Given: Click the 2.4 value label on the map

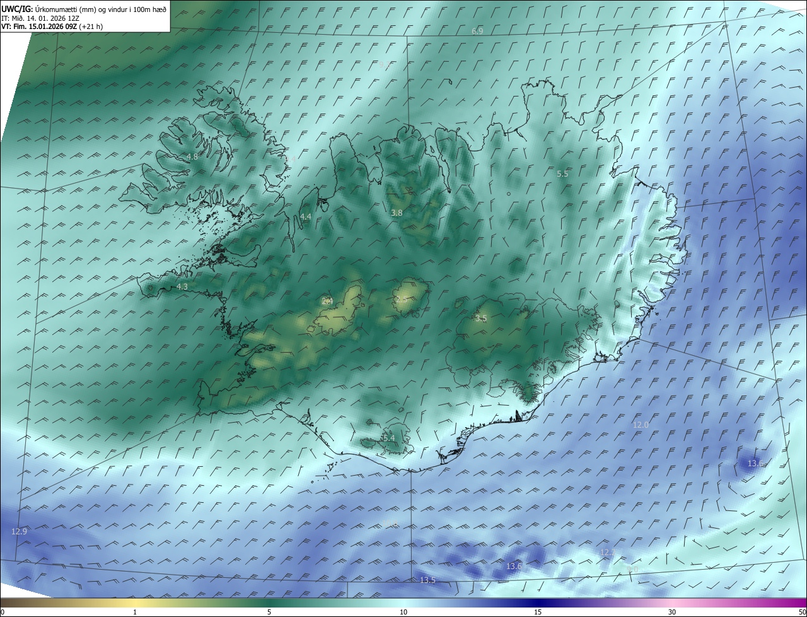Looking at the screenshot, I should pos(327,301).
